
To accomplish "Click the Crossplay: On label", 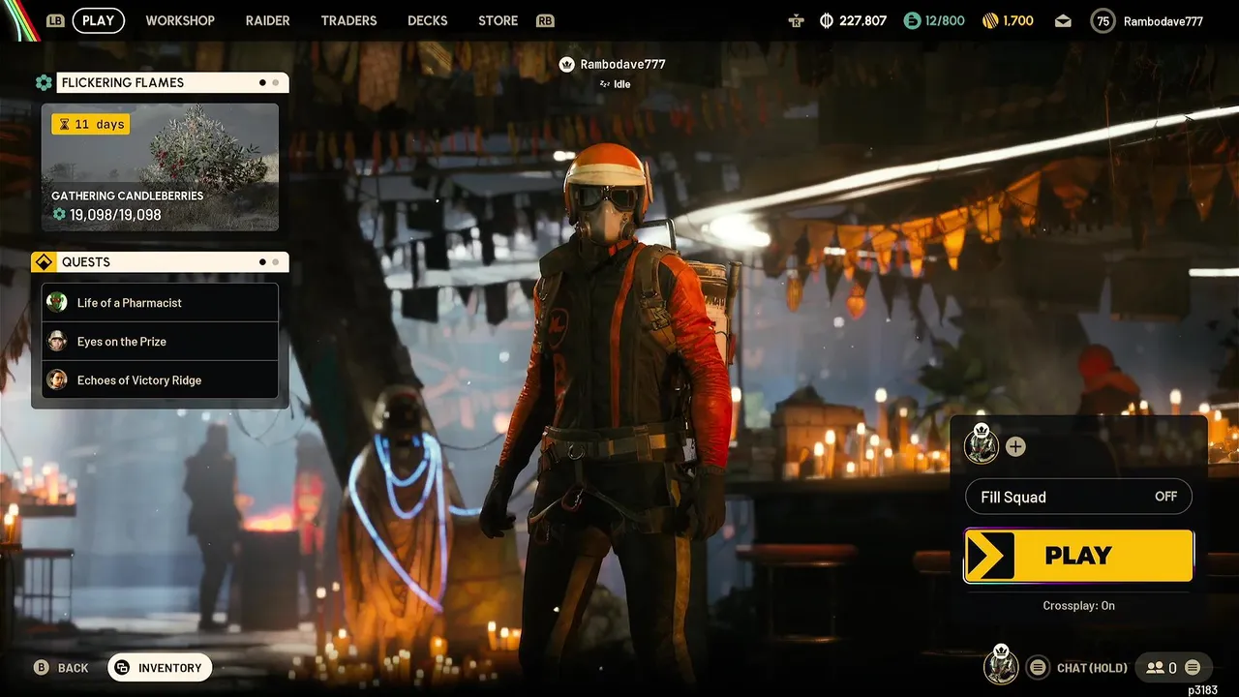I will 1078,605.
